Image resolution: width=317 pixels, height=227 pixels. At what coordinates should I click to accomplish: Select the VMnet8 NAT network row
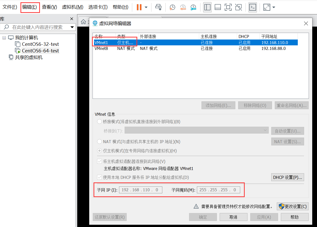tap(195, 48)
